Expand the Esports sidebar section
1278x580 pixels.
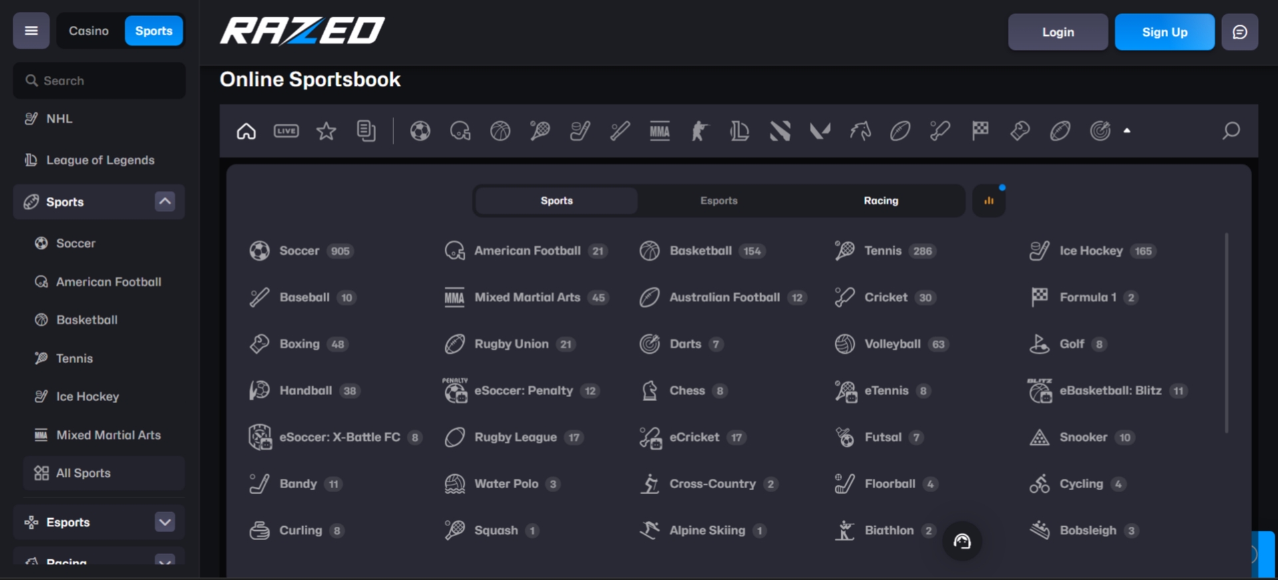pos(165,522)
